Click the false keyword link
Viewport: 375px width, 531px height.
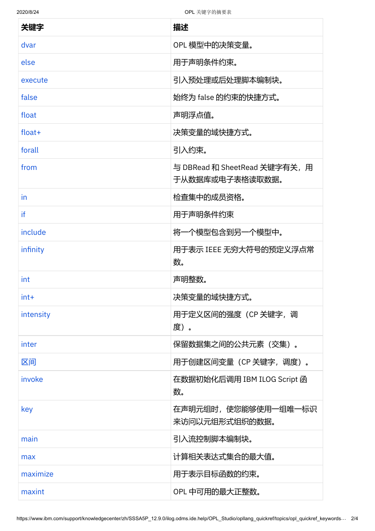29,97
